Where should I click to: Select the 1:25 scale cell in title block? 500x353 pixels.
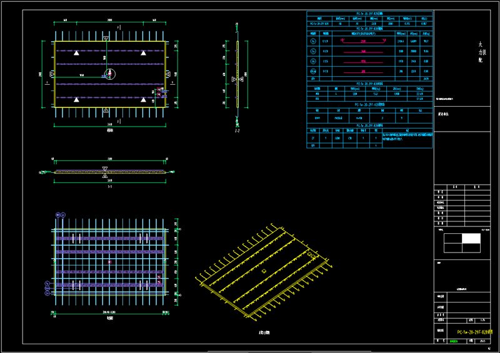[482, 320]
